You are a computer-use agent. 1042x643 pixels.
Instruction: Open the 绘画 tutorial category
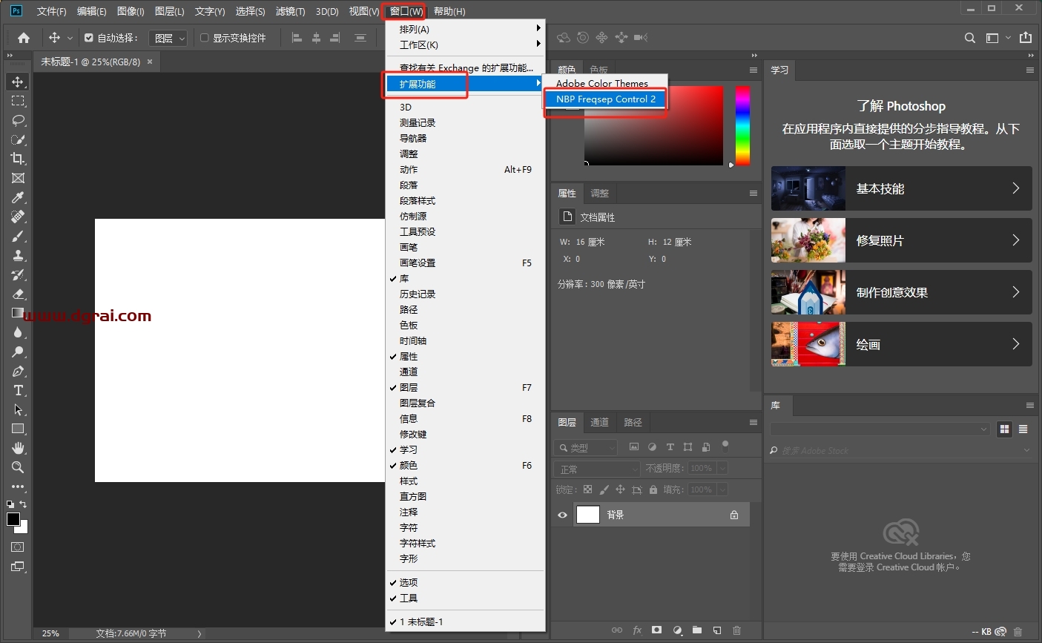[x=901, y=344]
